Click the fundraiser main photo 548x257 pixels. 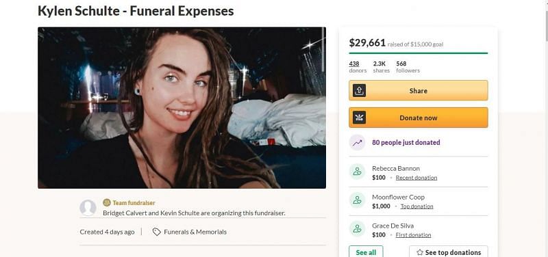tap(182, 108)
